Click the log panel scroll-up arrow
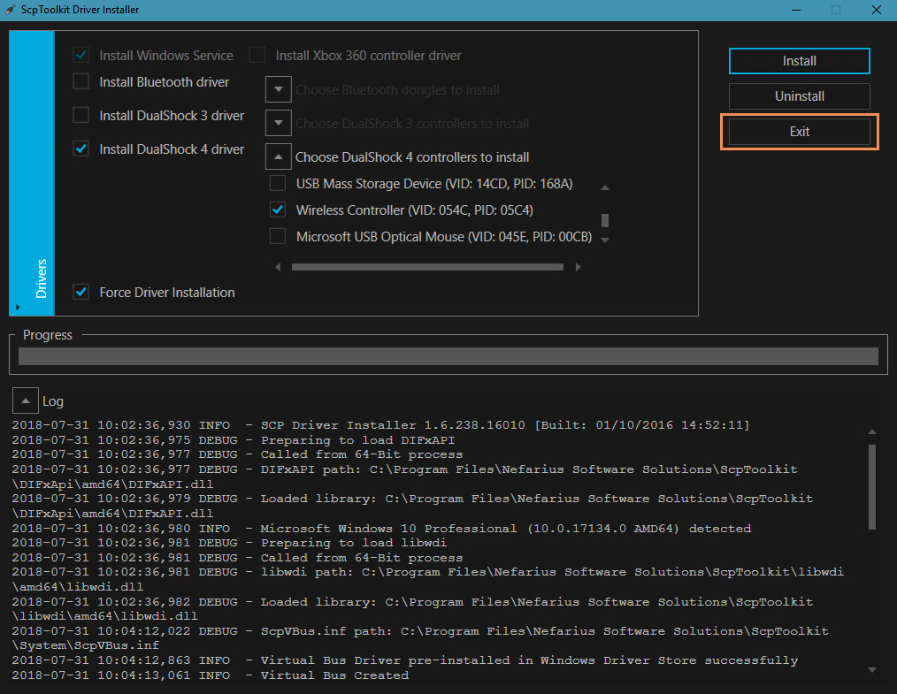This screenshot has width=897, height=694. coord(872,431)
